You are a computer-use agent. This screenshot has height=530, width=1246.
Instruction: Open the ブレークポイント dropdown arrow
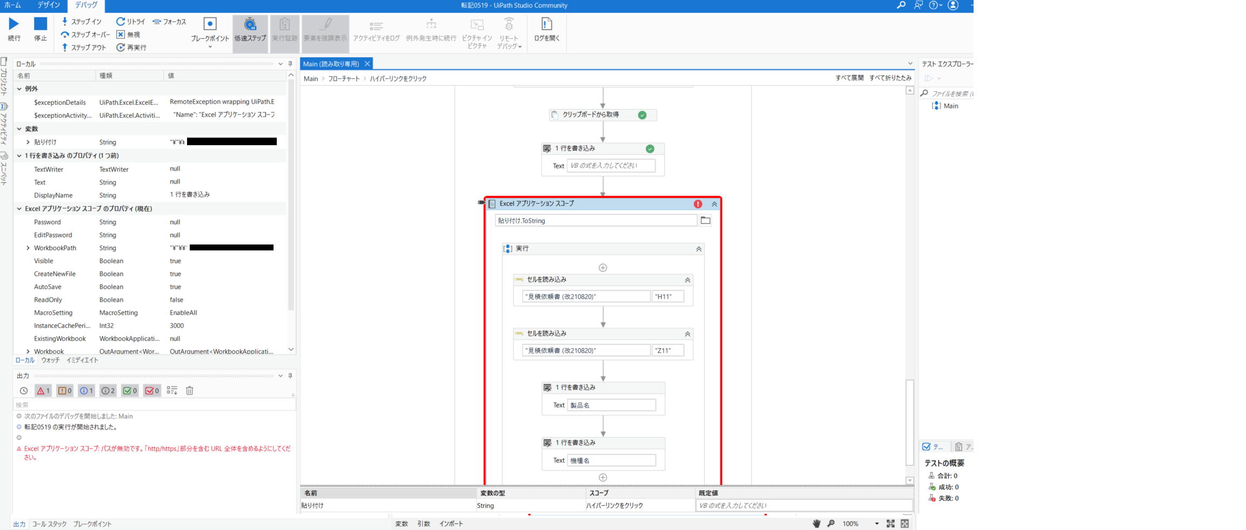coord(210,47)
